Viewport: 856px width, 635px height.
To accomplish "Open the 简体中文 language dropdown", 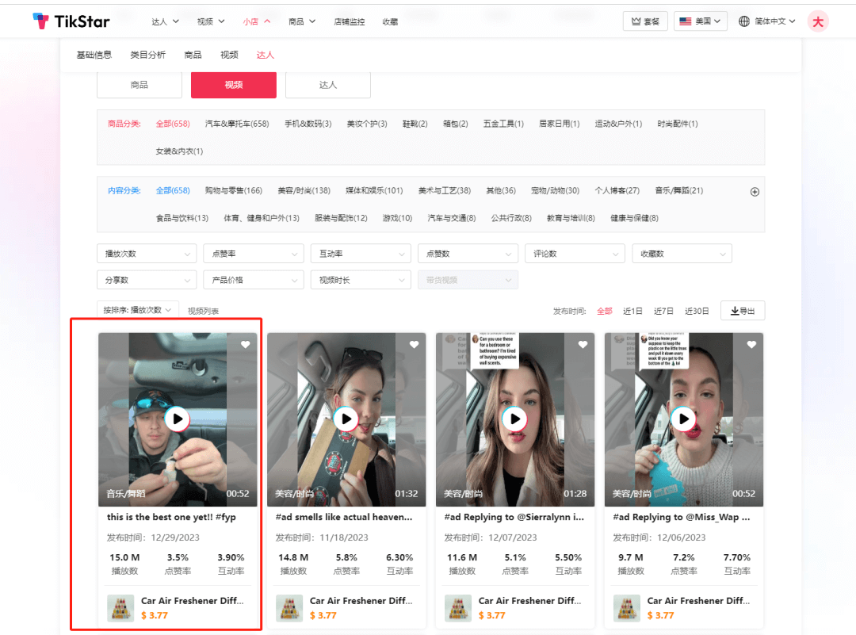I will coord(767,21).
